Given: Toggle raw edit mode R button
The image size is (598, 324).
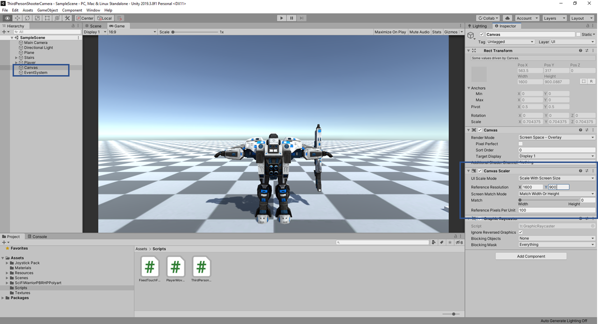Looking at the screenshot, I should coord(591,81).
